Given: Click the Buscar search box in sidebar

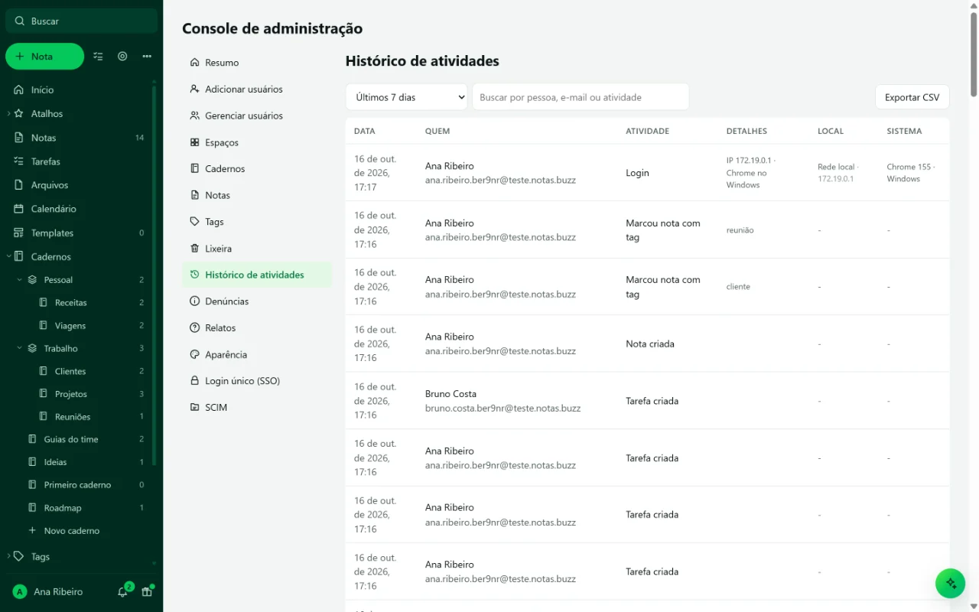Looking at the screenshot, I should click(81, 21).
